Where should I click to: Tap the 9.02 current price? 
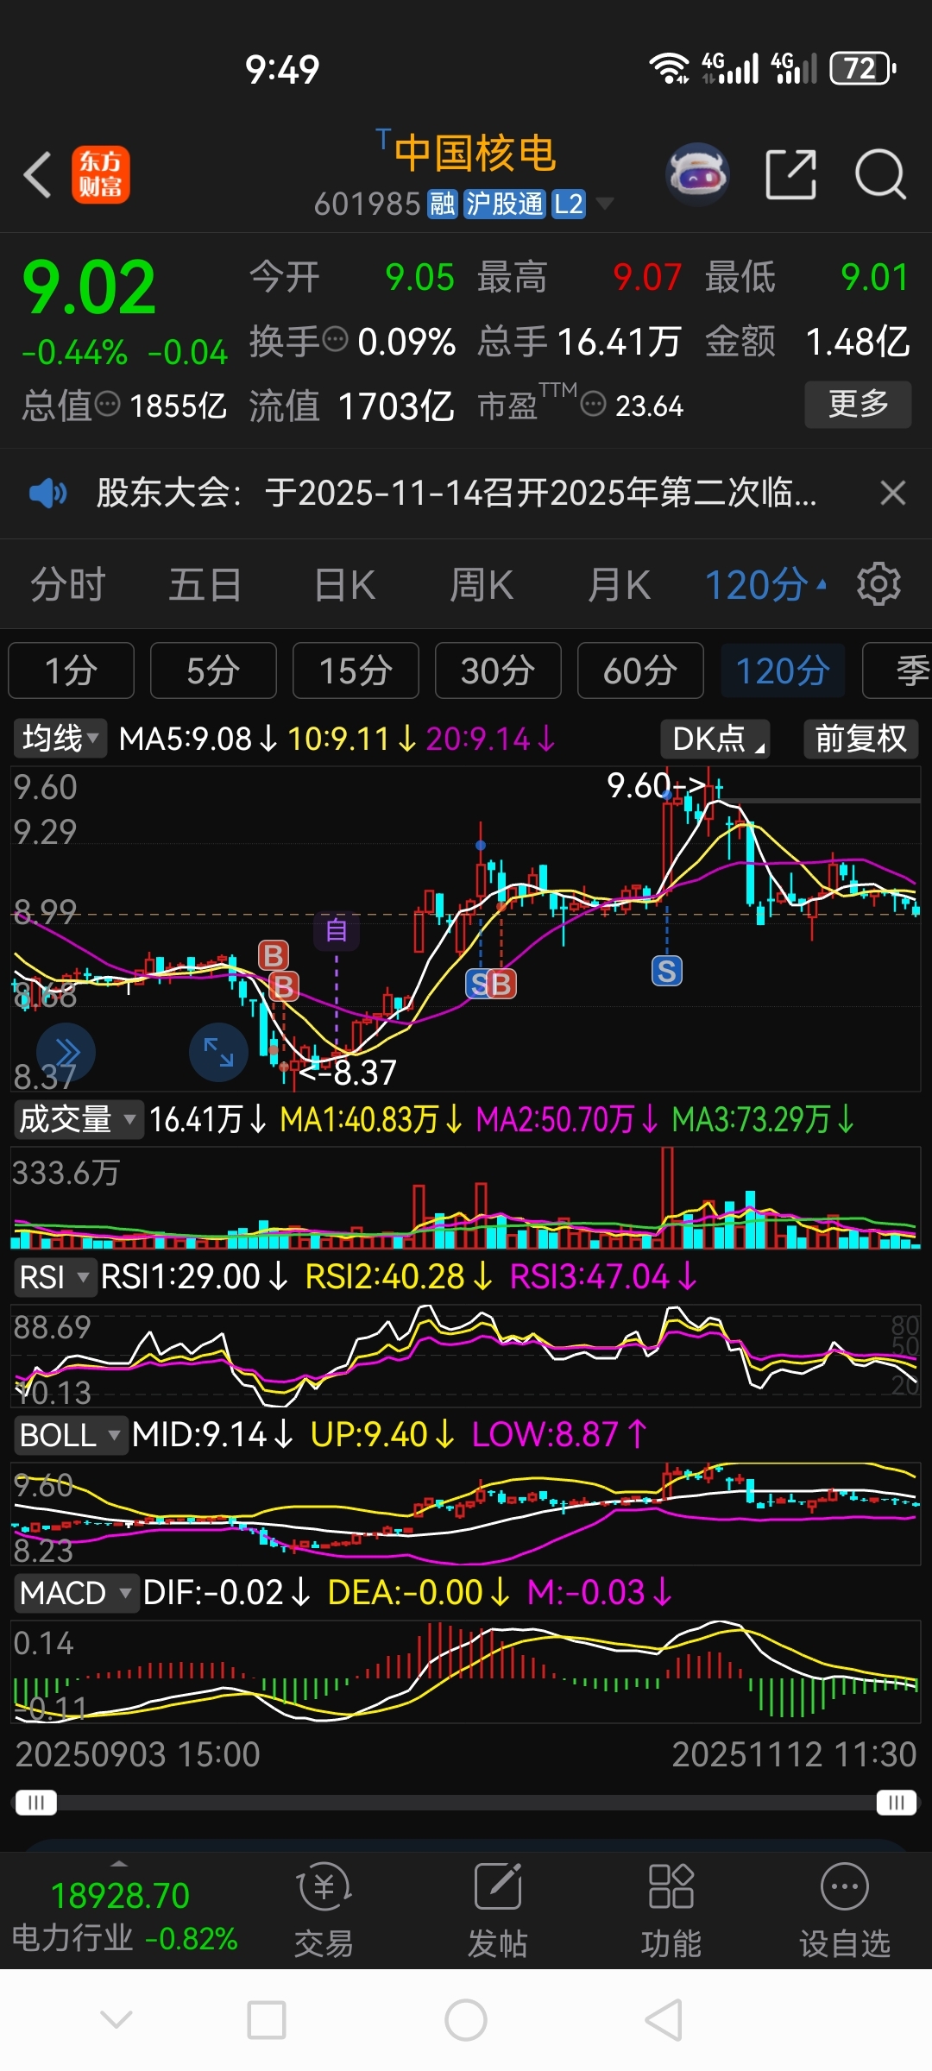tap(89, 287)
